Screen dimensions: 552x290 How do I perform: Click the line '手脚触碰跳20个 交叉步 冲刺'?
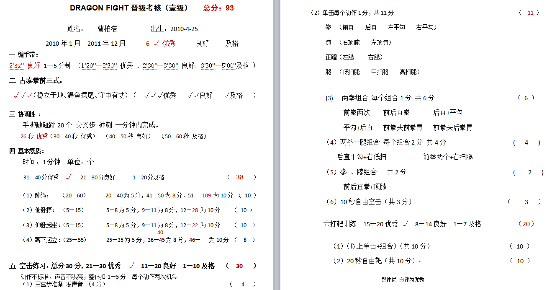pyautogui.click(x=67, y=125)
